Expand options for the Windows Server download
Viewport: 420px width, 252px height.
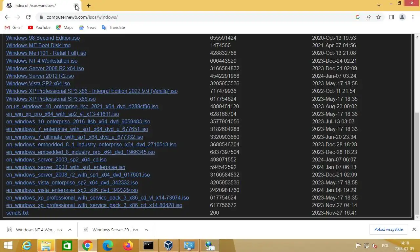pyautogui.click(x=146, y=230)
